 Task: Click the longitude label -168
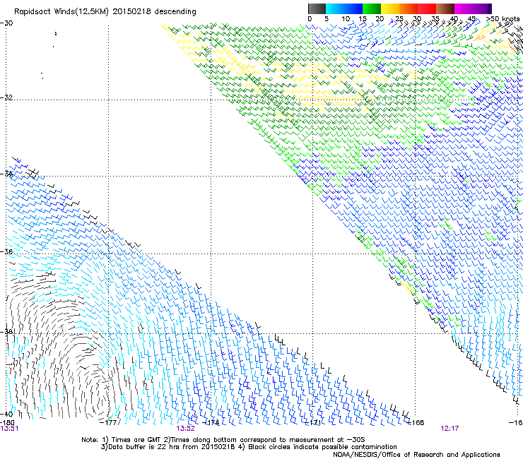[x=416, y=422]
